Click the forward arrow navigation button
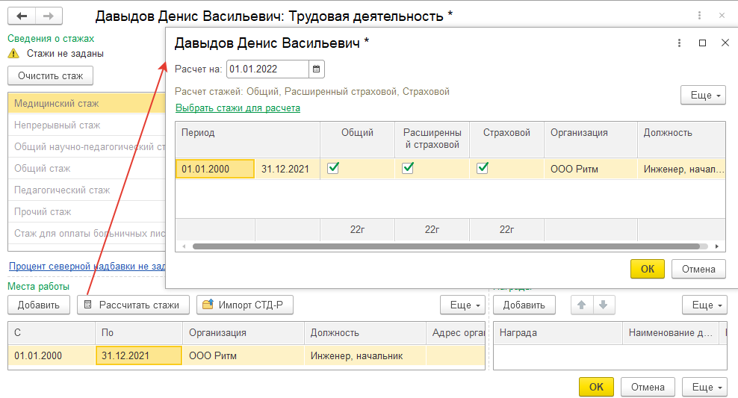738x398 pixels. [x=48, y=16]
